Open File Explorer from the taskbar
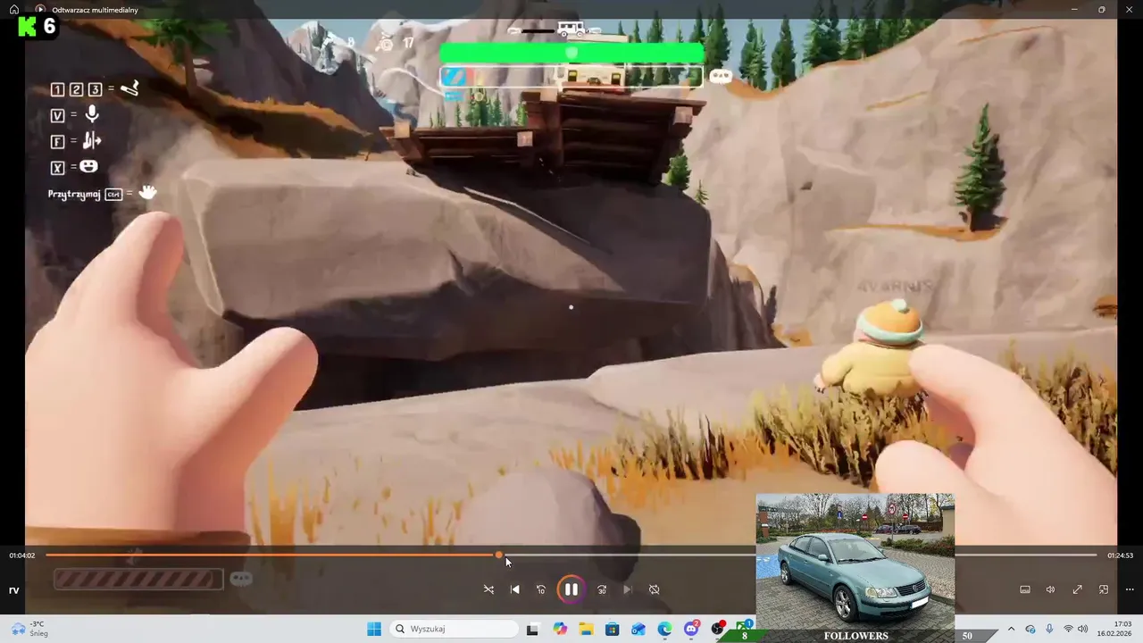The height and width of the screenshot is (643, 1143). click(586, 629)
